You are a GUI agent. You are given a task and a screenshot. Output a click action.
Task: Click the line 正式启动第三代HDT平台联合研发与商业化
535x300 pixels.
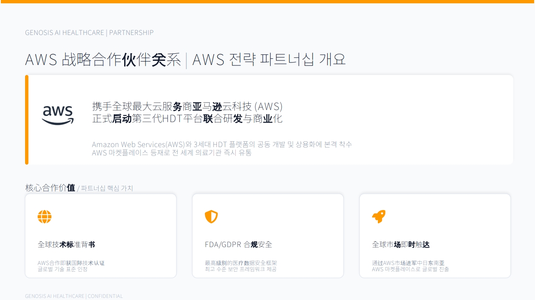[187, 118]
